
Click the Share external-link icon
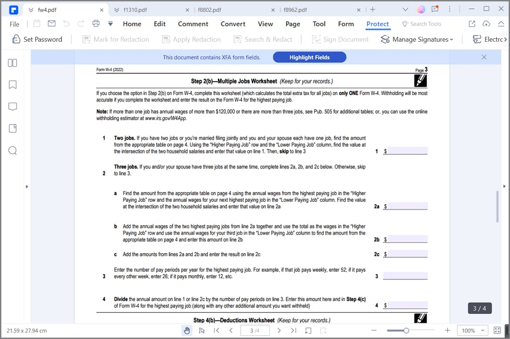pos(472,24)
